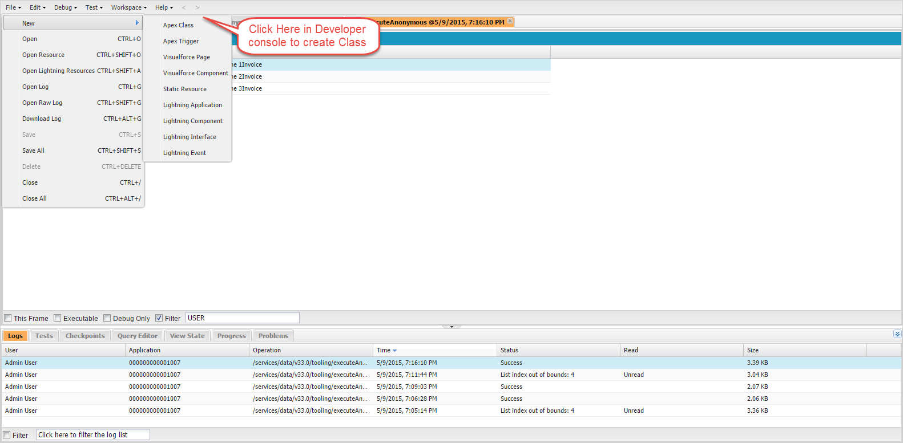Image resolution: width=903 pixels, height=443 pixels.
Task: Uncheck the log Filter checkbox beside USER
Action: click(159, 318)
